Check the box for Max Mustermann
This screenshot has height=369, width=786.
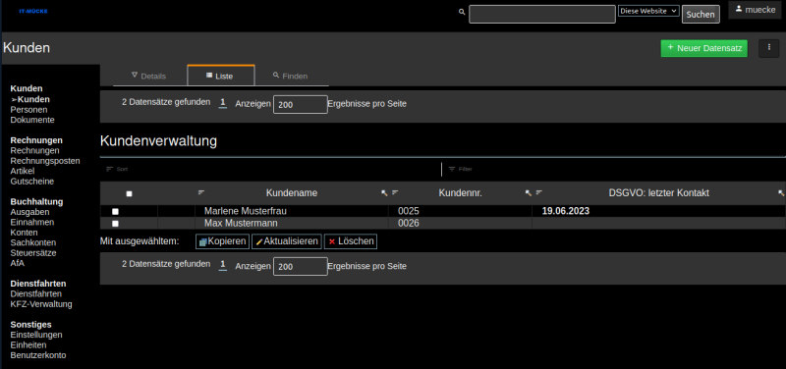coord(115,224)
